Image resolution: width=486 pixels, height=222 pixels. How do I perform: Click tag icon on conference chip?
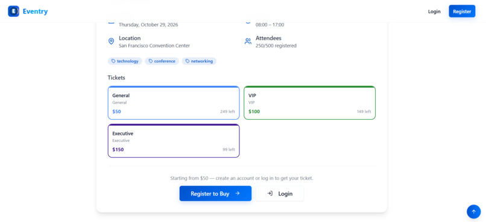[x=151, y=61]
